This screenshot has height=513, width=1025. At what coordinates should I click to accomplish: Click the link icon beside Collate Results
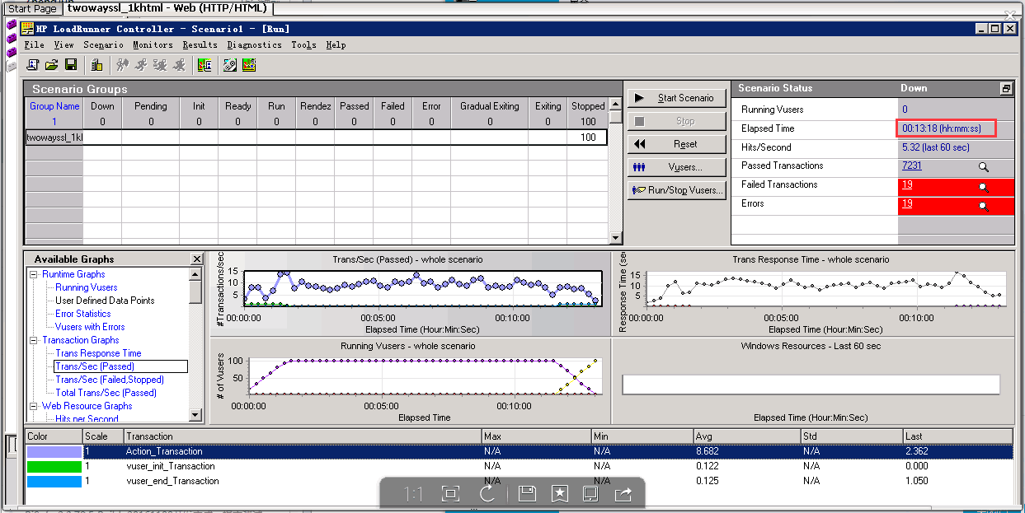pos(230,64)
